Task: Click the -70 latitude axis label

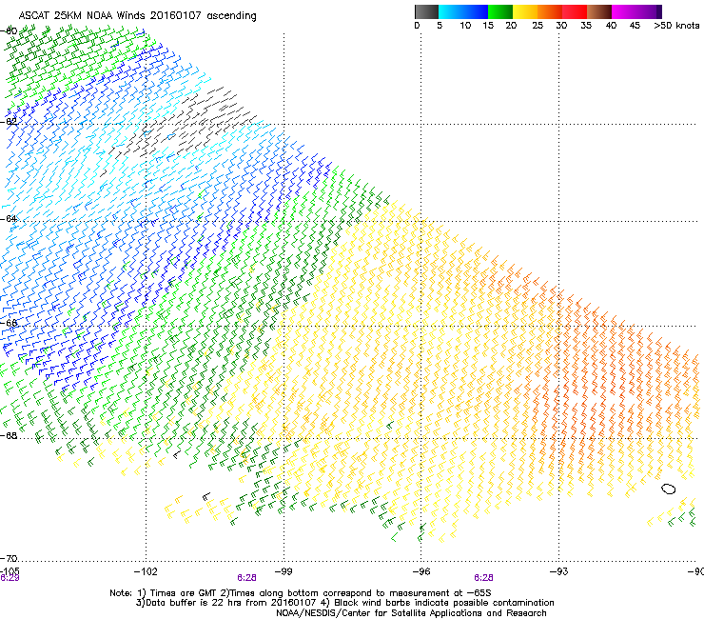Action: [x=9, y=558]
